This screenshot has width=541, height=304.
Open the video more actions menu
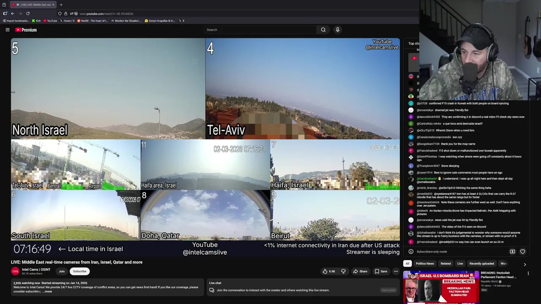click(396, 271)
